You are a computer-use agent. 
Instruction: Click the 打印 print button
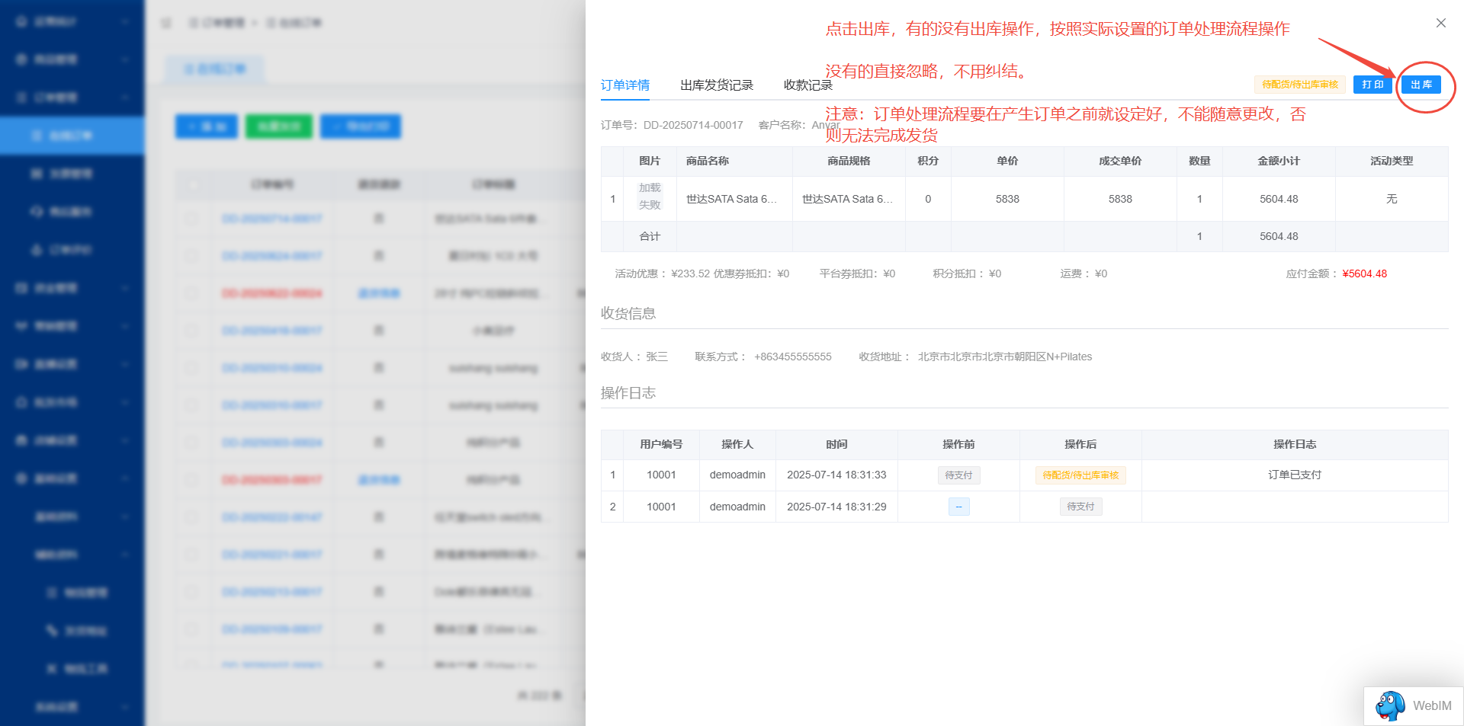click(x=1372, y=85)
